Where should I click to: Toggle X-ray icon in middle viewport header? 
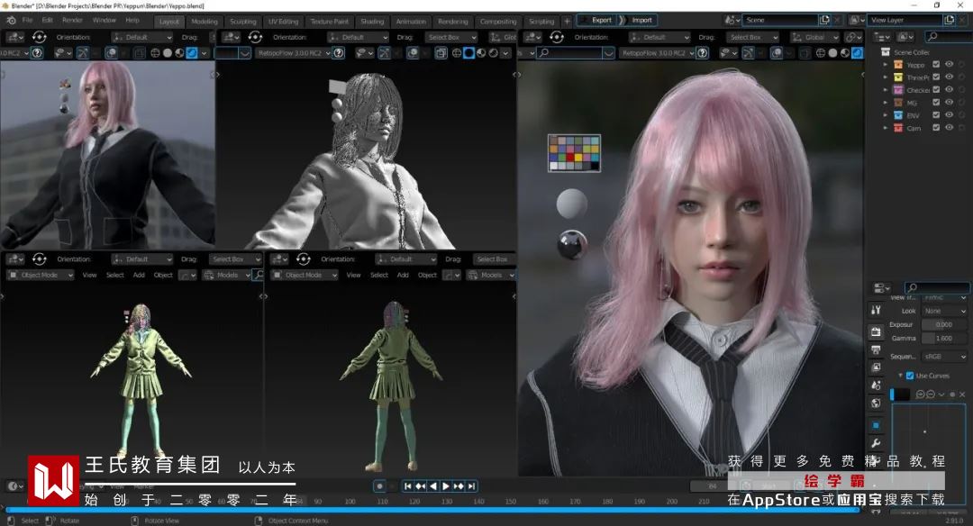(441, 53)
